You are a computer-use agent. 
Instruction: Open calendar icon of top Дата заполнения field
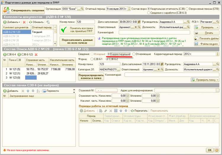(139, 22)
